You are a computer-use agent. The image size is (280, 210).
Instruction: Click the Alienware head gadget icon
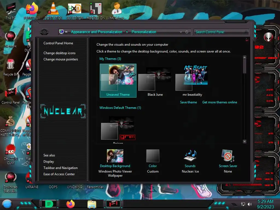tap(269, 37)
